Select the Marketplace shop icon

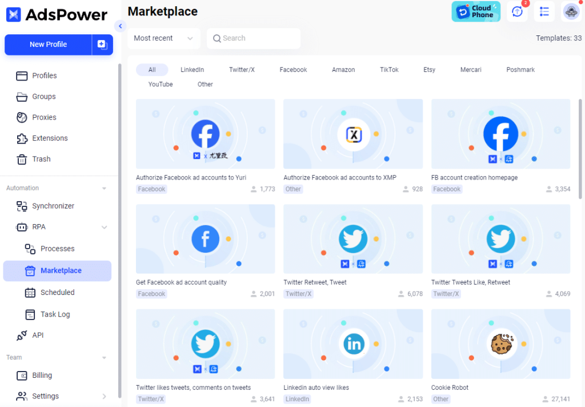click(x=30, y=271)
